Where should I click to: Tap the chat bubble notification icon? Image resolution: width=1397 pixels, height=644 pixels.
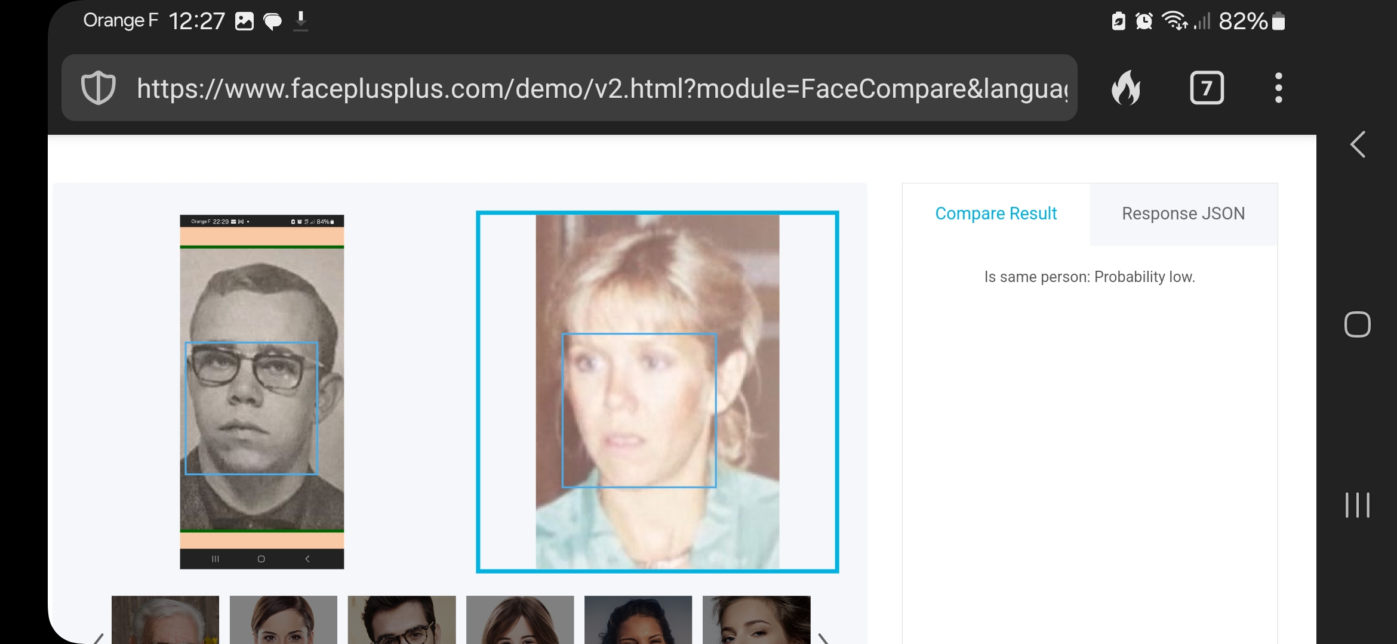pyautogui.click(x=273, y=21)
